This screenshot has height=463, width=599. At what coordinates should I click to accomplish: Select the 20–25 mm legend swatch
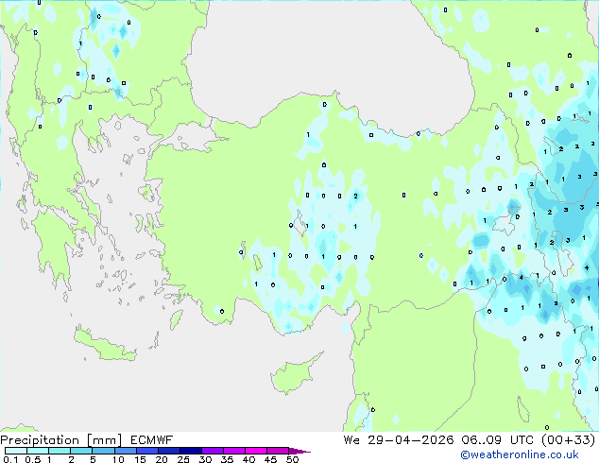pyautogui.click(x=168, y=451)
